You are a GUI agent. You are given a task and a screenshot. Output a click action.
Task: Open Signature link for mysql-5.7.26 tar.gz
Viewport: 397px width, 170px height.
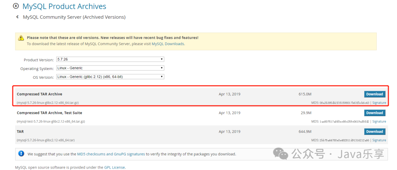point(379,103)
